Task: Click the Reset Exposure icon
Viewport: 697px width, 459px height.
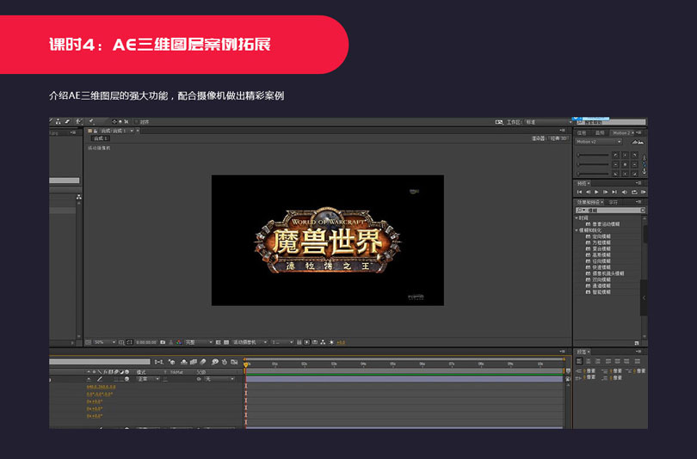Action: [x=331, y=342]
